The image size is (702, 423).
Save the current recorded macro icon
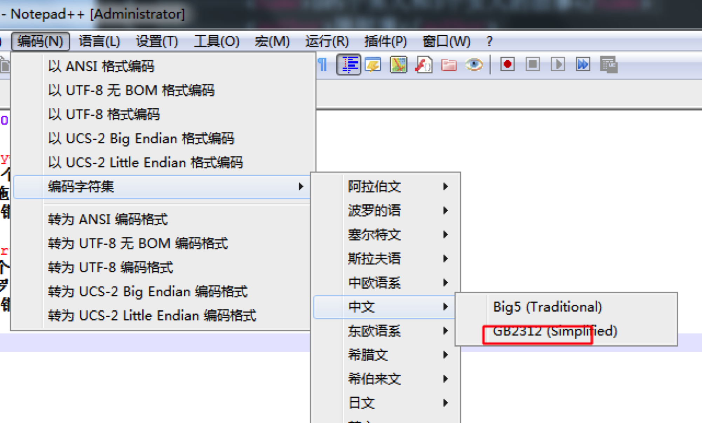[609, 65]
